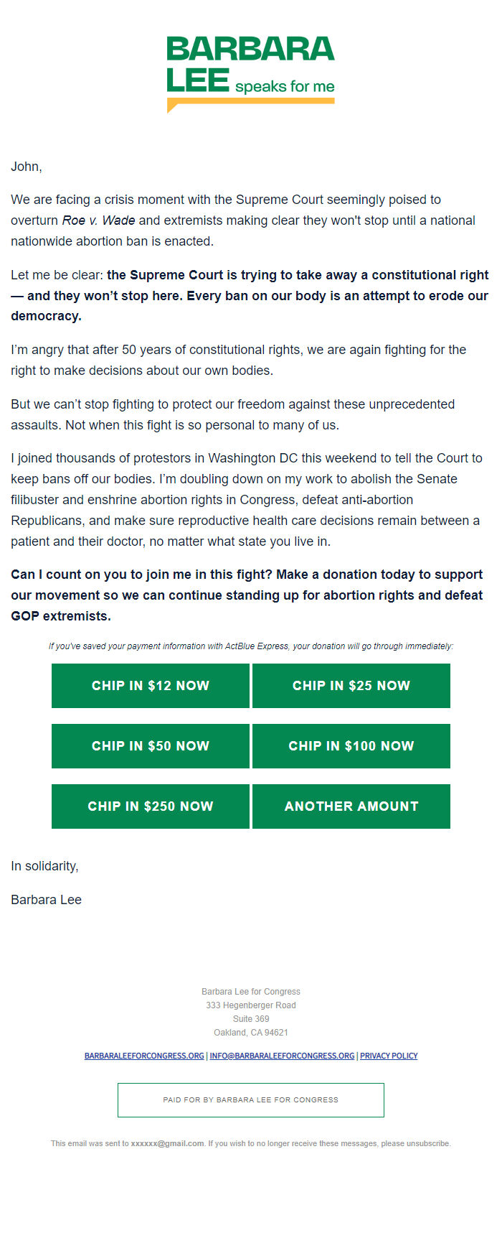The image size is (502, 1251).
Task: Click the ActBlue Express payment notice text
Action: pos(251,646)
